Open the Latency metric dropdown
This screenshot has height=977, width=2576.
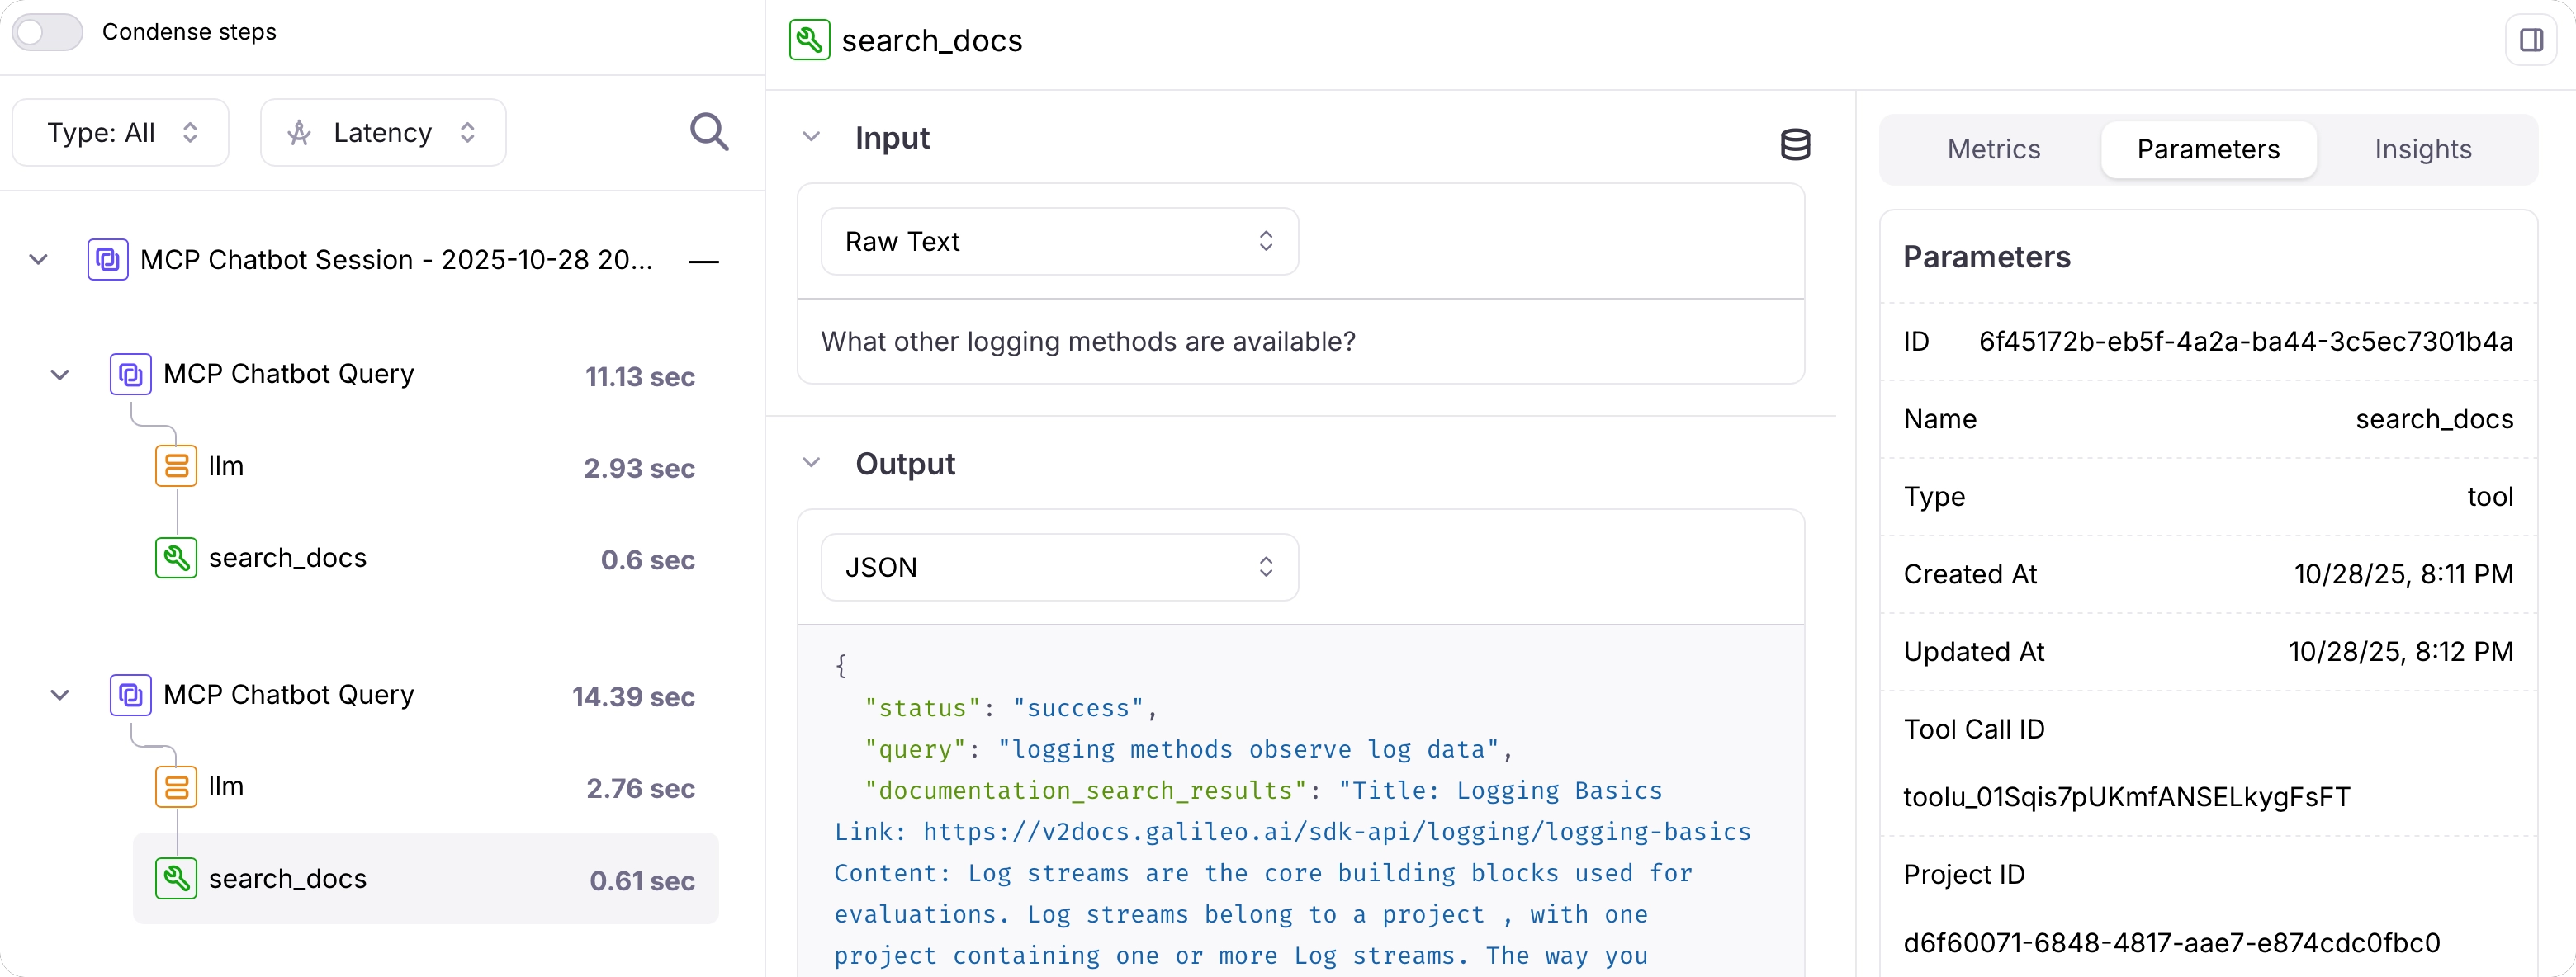(383, 133)
